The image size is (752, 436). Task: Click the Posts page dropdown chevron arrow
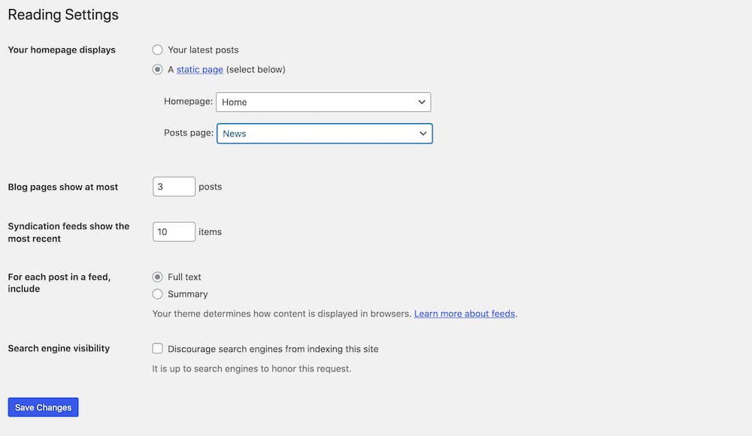(423, 133)
